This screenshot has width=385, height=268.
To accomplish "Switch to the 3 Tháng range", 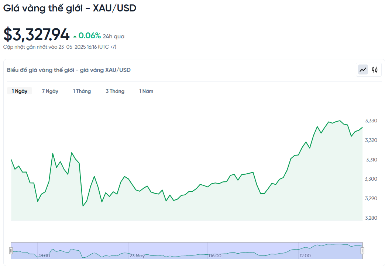I will (115, 91).
